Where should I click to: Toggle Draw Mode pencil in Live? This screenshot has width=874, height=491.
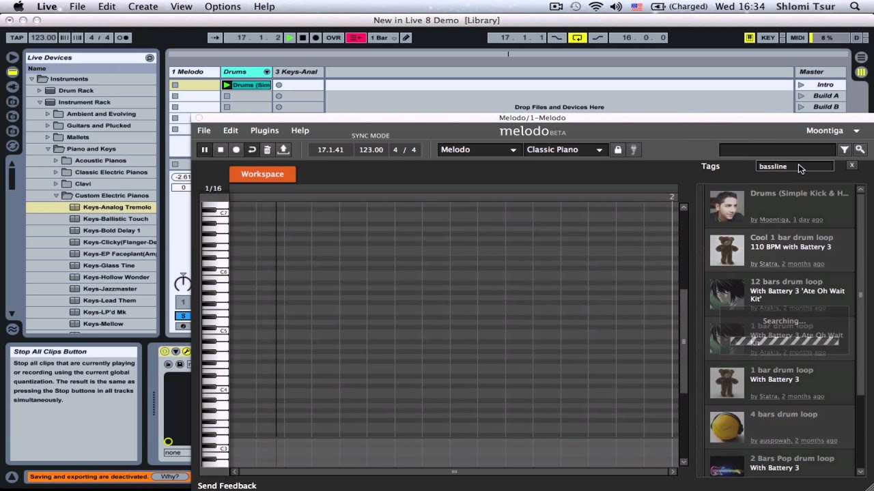(406, 38)
